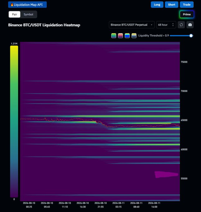Click the 70000 price axis label

coord(184,91)
